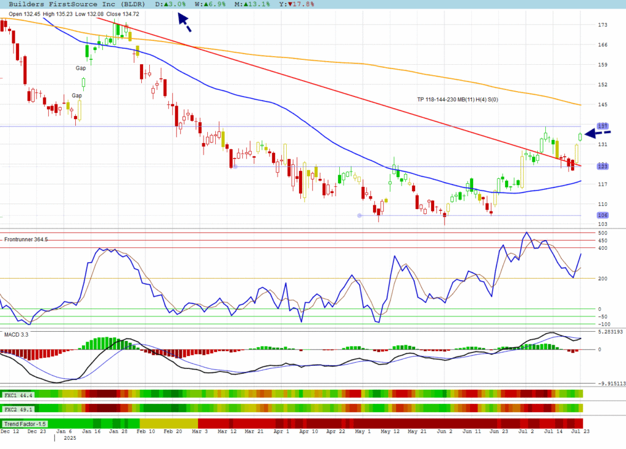The height and width of the screenshot is (449, 626).
Task: Click the Jan 28 date label
Action: (x=118, y=431)
